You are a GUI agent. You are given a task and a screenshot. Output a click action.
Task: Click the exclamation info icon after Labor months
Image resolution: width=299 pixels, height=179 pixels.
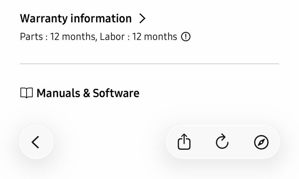click(x=185, y=37)
